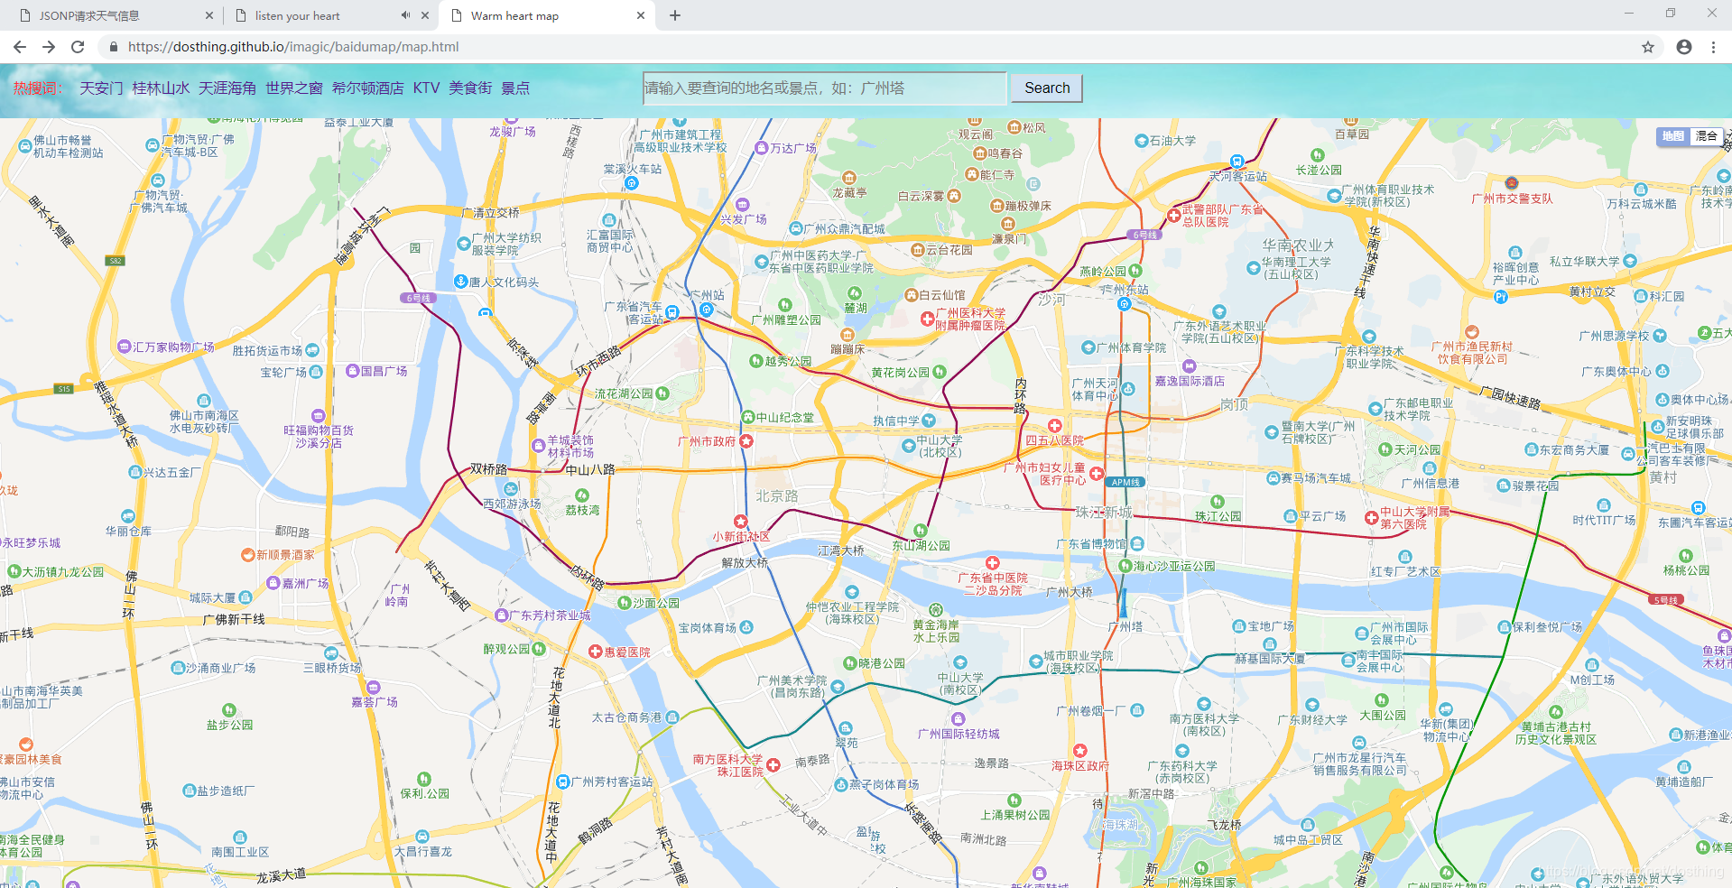
Task: Click the 唐人文化码头 ferry icon
Action: click(460, 282)
